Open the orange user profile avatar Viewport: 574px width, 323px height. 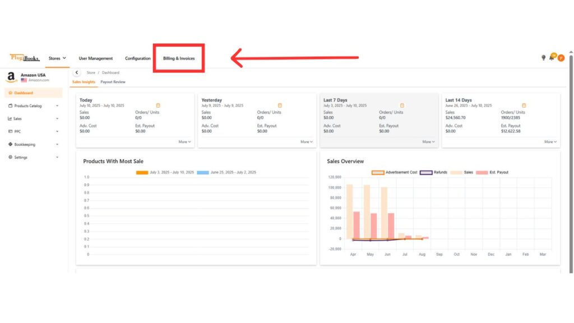(561, 58)
